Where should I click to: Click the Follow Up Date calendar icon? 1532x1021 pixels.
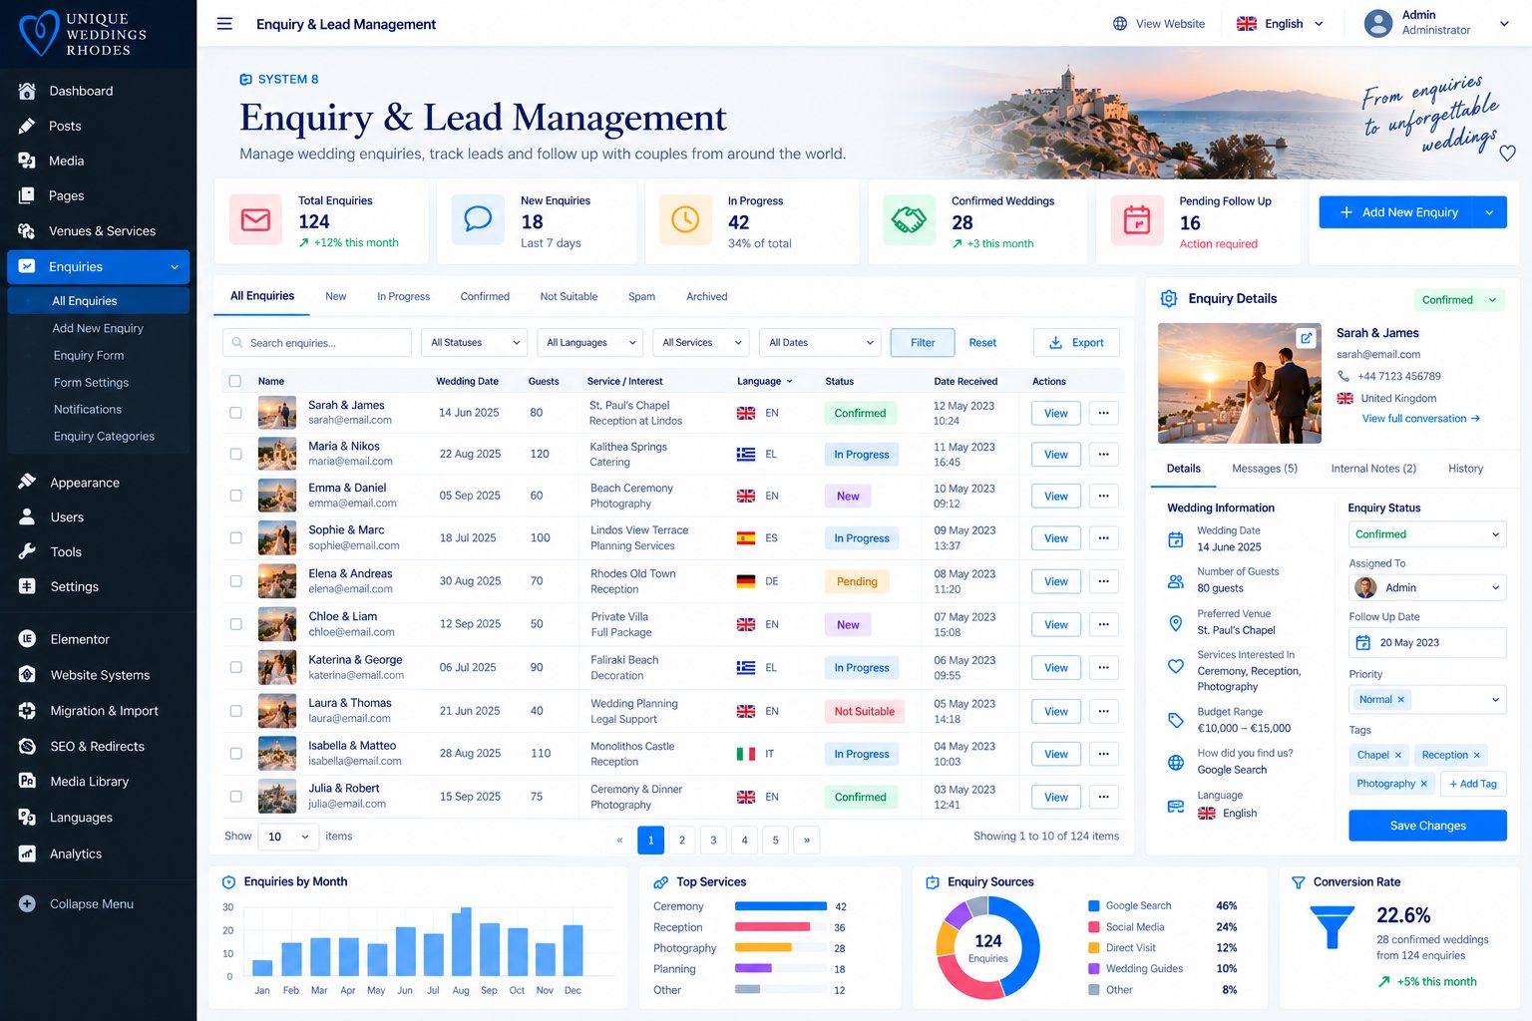[1363, 643]
